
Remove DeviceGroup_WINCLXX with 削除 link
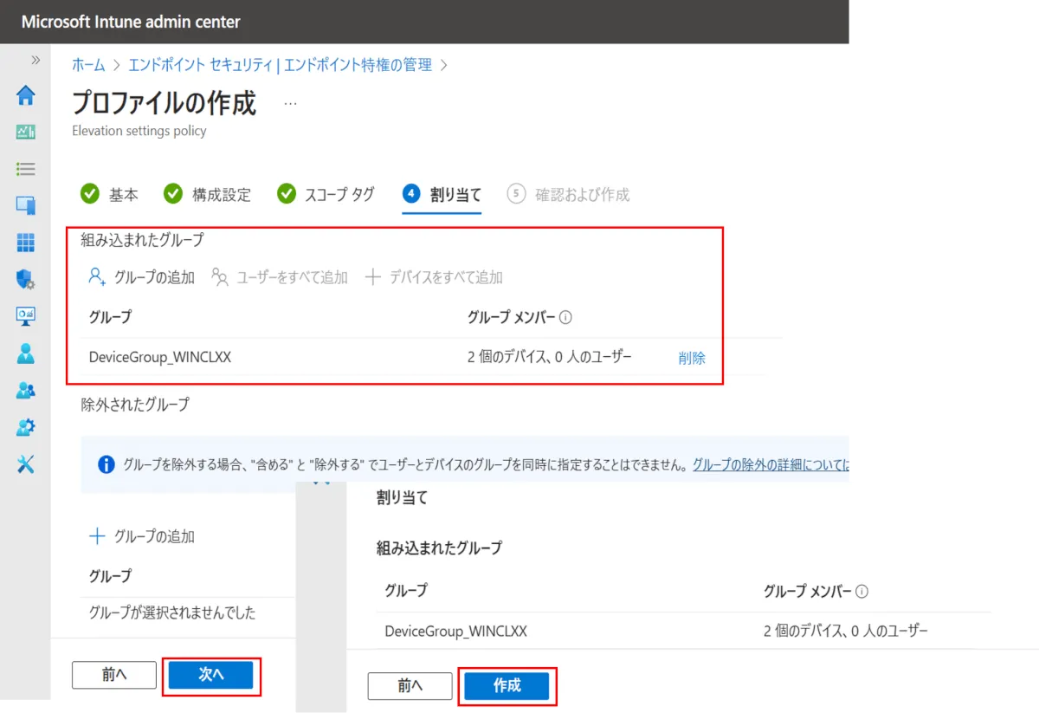click(692, 358)
